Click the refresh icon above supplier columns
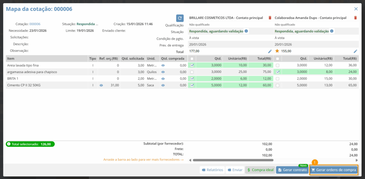The image size is (365, 179). click(180, 18)
